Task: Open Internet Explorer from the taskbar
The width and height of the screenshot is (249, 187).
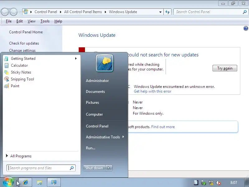Action: pyautogui.click(x=26, y=182)
